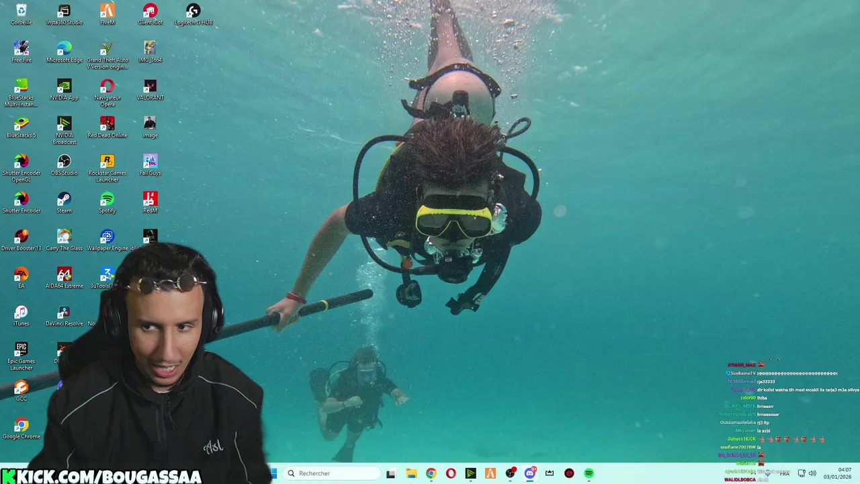This screenshot has height=484, width=860.
Task: Open the Client Riot shortcut
Action: click(x=150, y=15)
